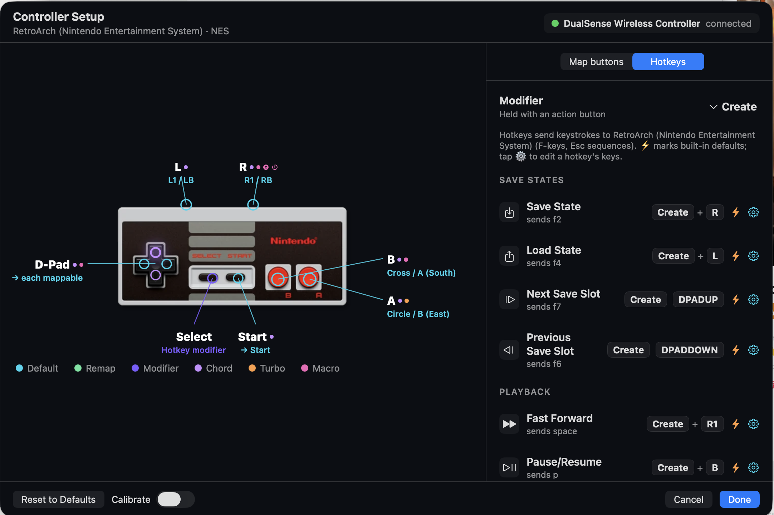The width and height of the screenshot is (774, 515).
Task: Select the D-Pad up marker
Action: tap(155, 252)
